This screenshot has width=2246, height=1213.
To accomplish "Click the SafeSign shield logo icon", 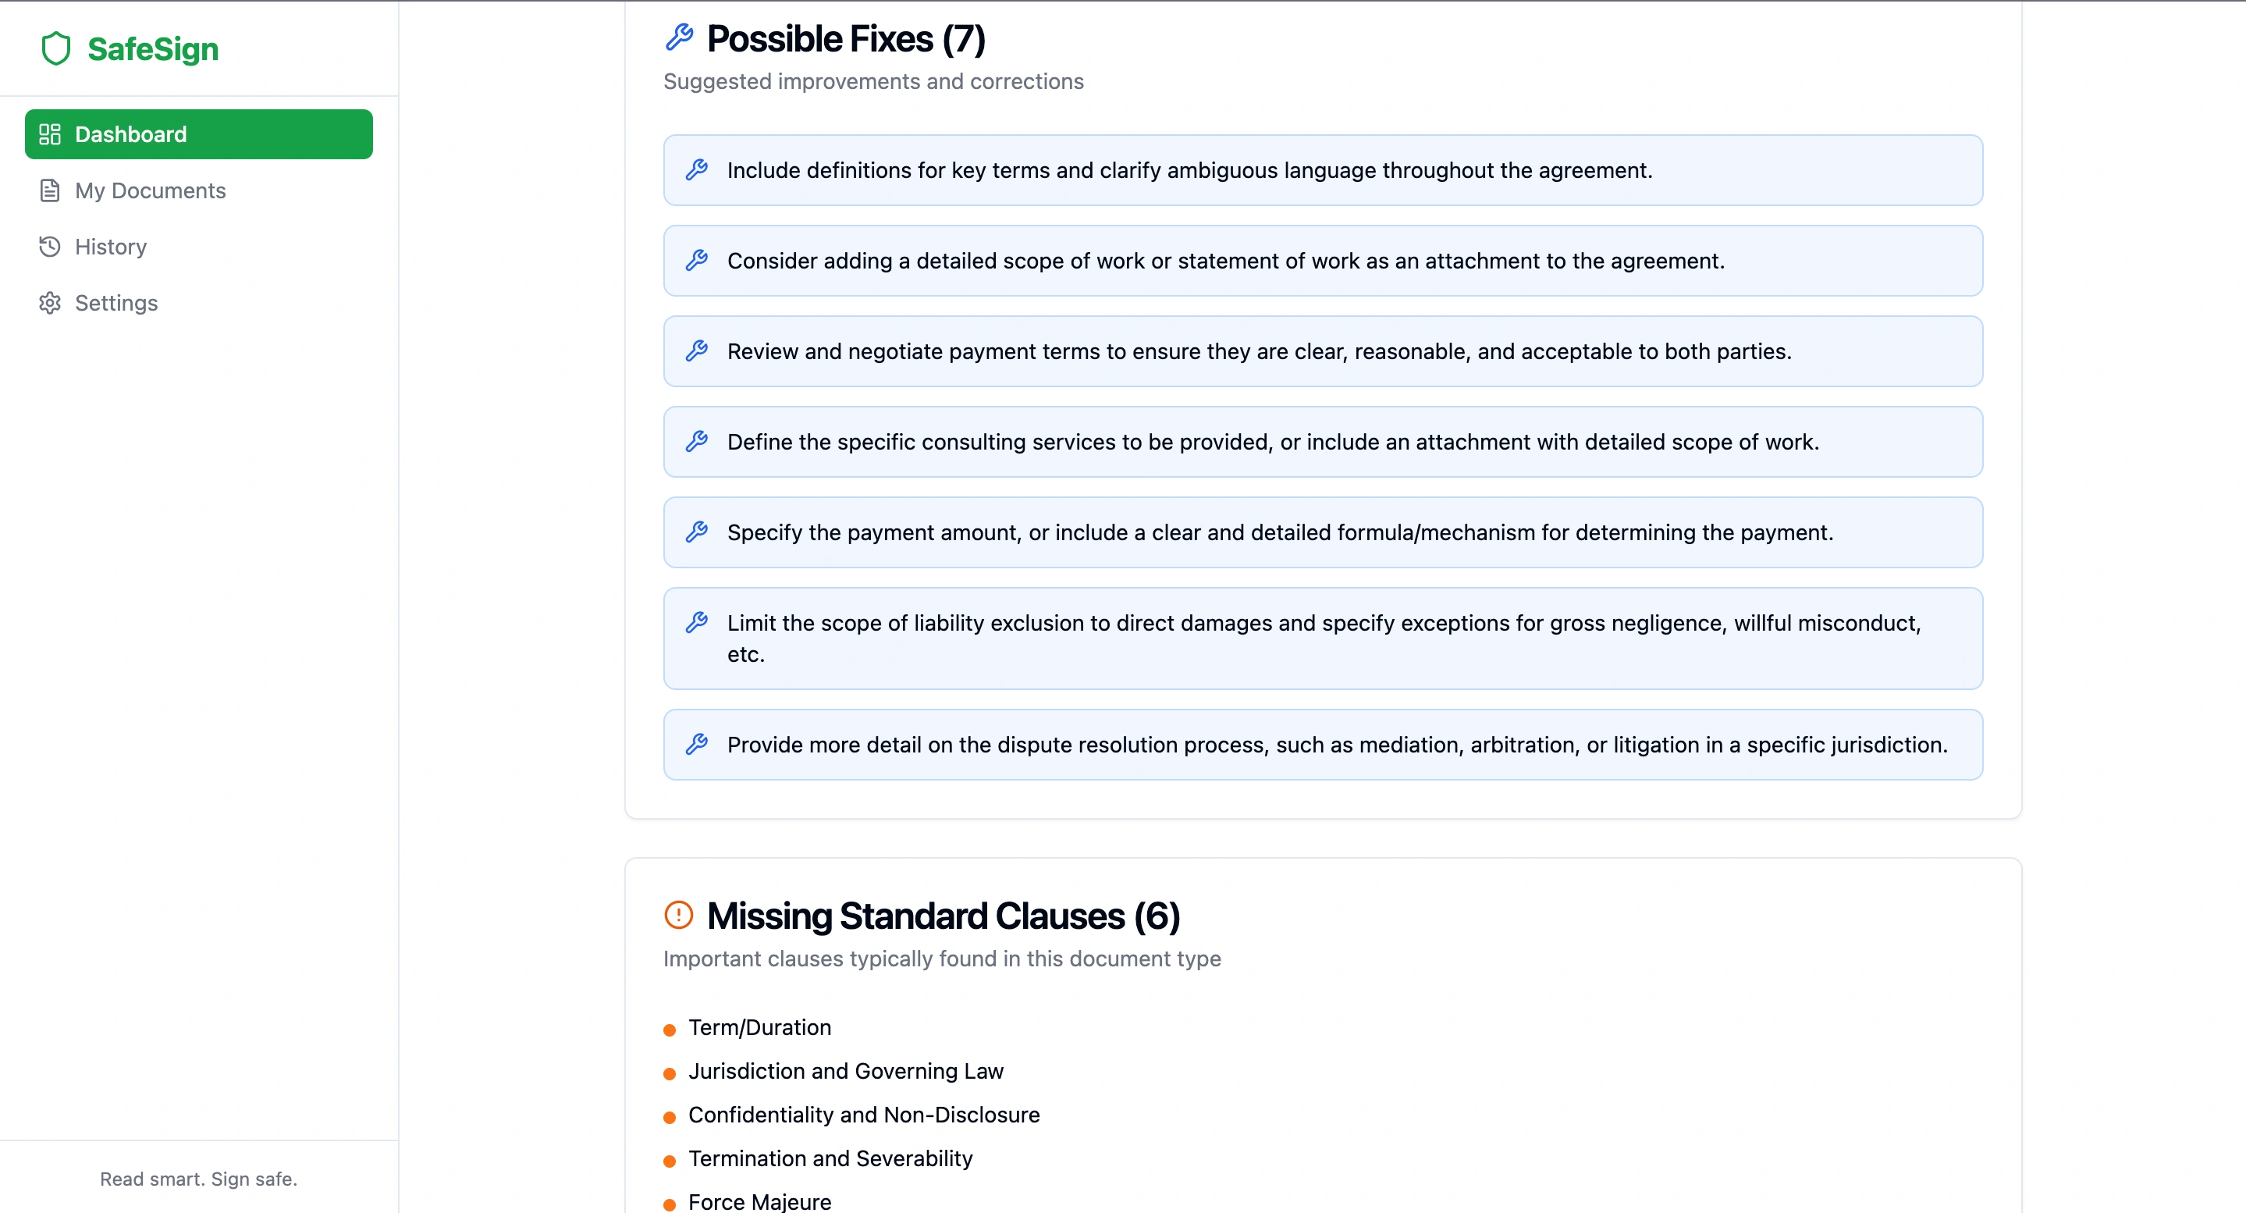I will [x=56, y=49].
